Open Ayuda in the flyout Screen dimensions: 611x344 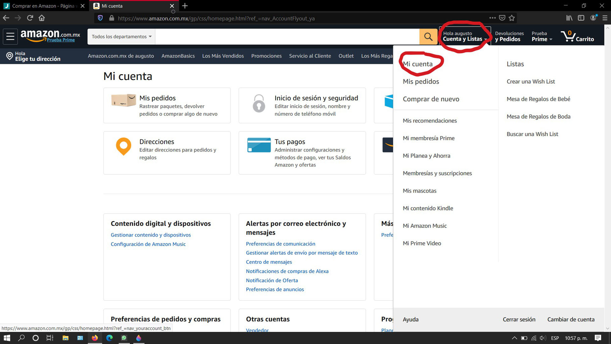[411, 319]
